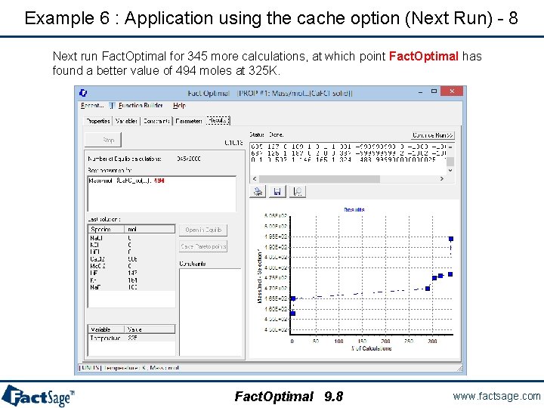Click the Save Pareto points button
Viewport: 544px width, 408px height.
pyautogui.click(x=203, y=246)
